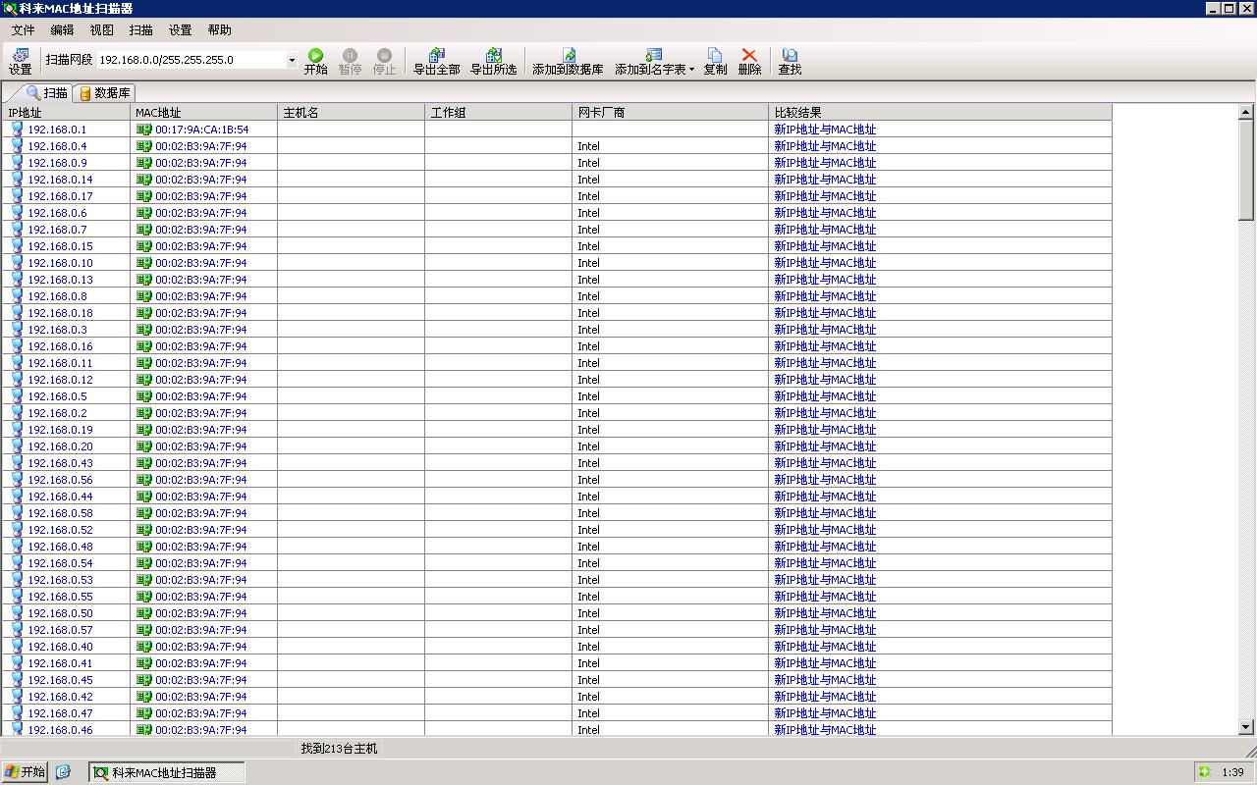Expand the 扫描网段 subnet dropdown arrow
The width and height of the screenshot is (1257, 785).
[x=292, y=61]
